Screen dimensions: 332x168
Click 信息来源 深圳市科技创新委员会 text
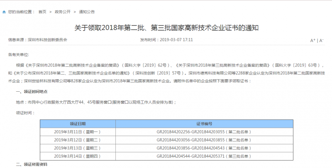coord(37,40)
